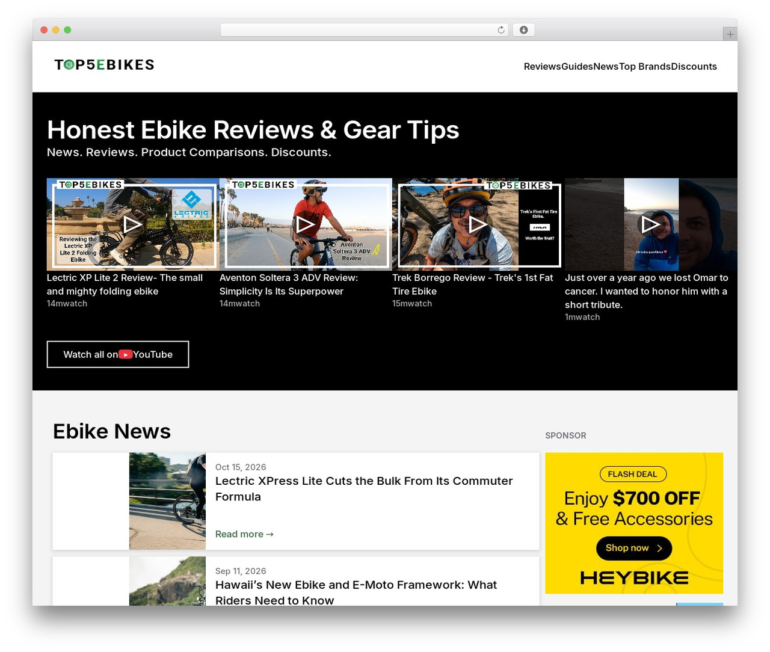
Task: Open Lectric XPress Lite news headline
Action: (x=364, y=489)
